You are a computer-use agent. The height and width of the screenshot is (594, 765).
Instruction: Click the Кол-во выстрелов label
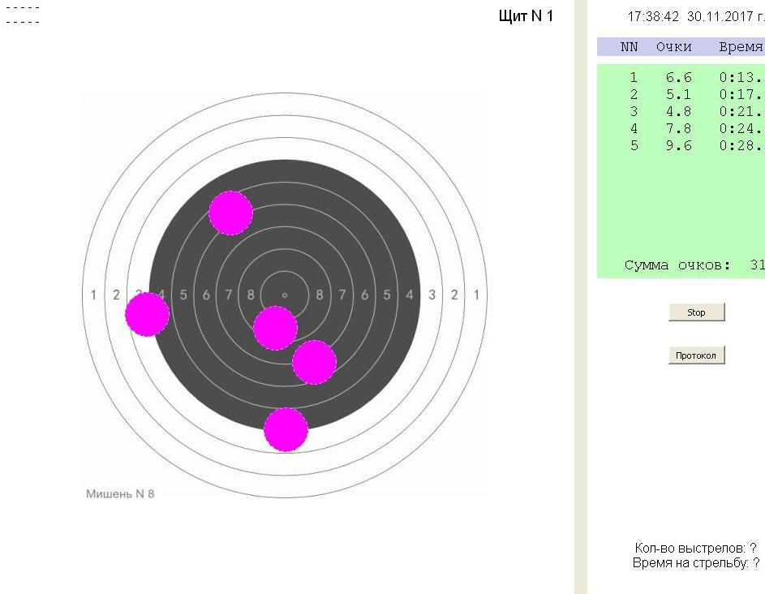pos(695,549)
